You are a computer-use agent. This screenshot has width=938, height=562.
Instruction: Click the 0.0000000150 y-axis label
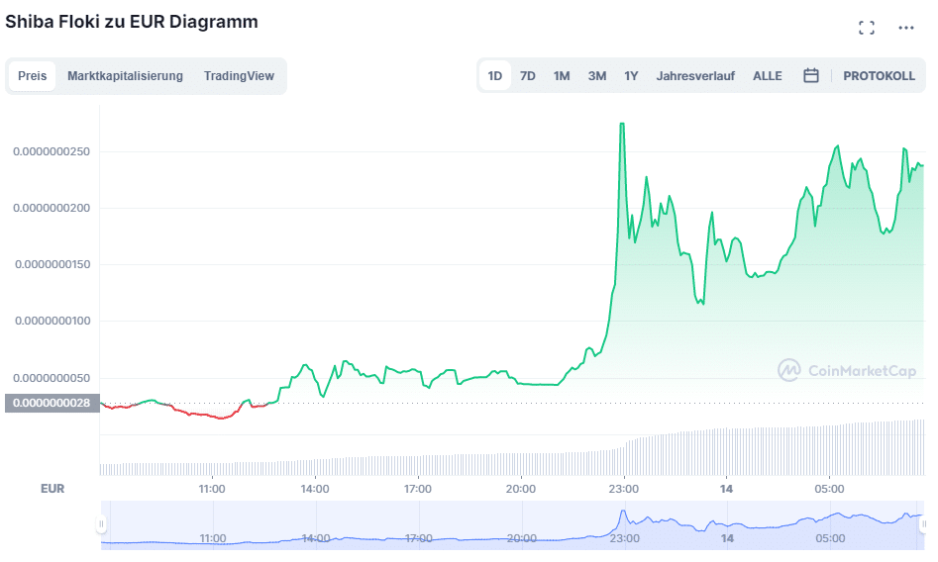tap(52, 264)
